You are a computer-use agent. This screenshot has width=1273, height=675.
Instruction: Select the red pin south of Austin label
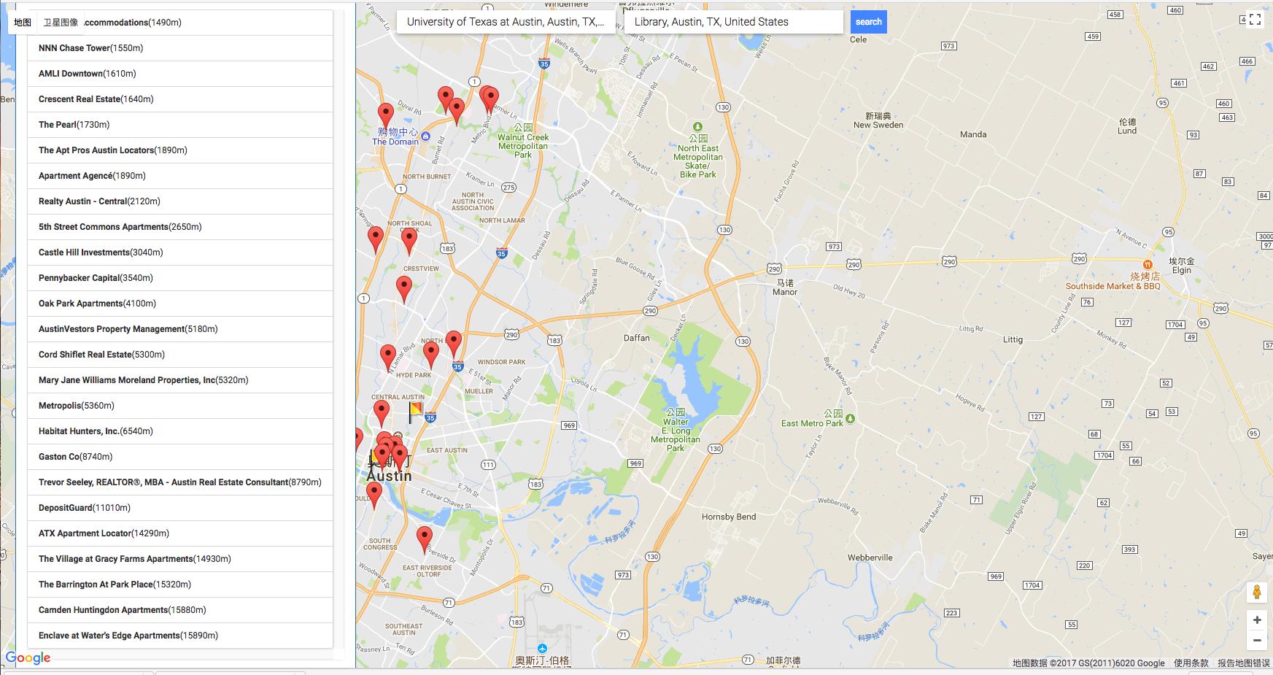(374, 495)
